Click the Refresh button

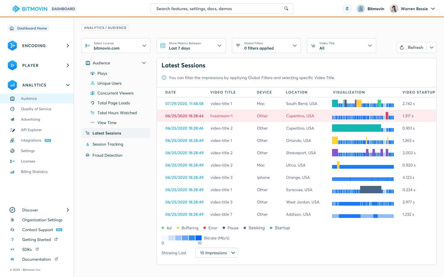[x=412, y=47]
